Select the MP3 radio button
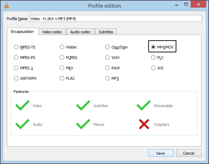 (x=107, y=78)
